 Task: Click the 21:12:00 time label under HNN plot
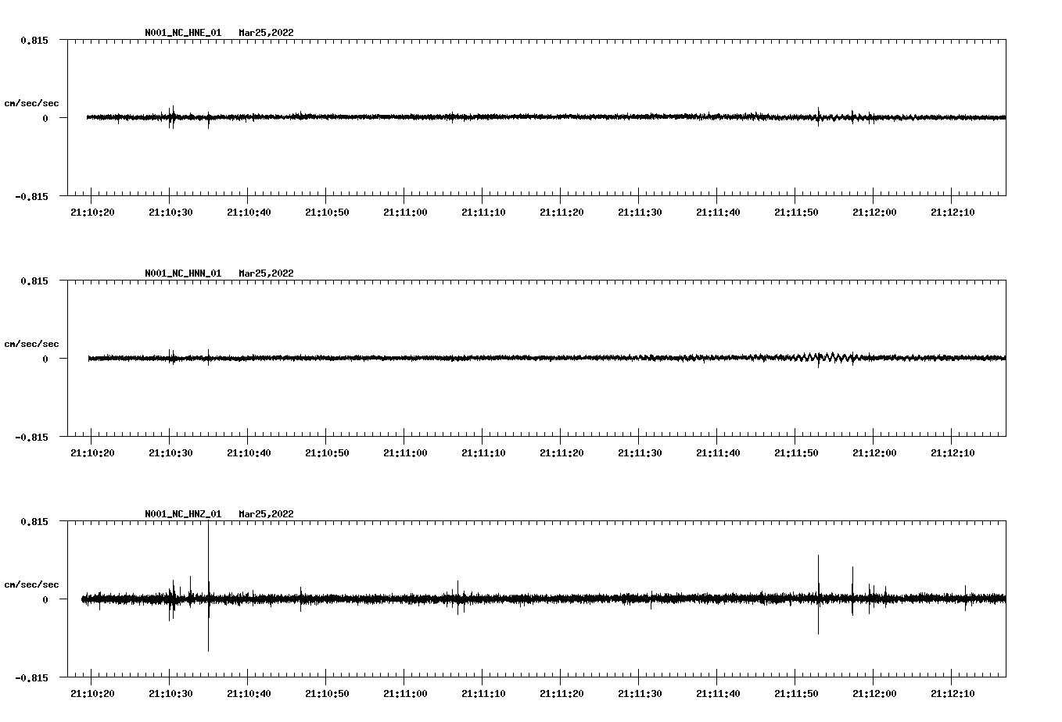[x=874, y=452]
